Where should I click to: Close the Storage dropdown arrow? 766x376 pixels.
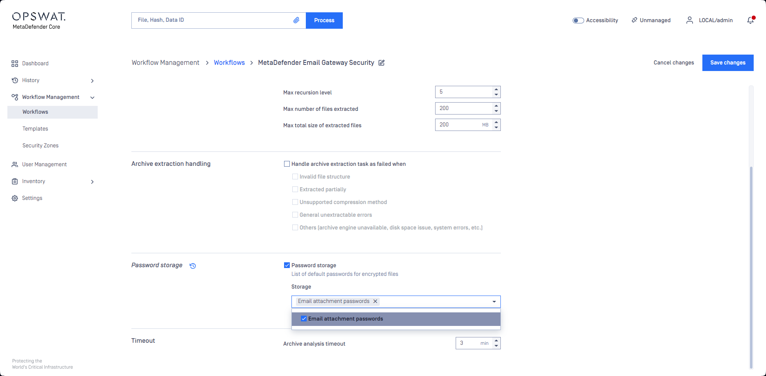[x=494, y=302]
